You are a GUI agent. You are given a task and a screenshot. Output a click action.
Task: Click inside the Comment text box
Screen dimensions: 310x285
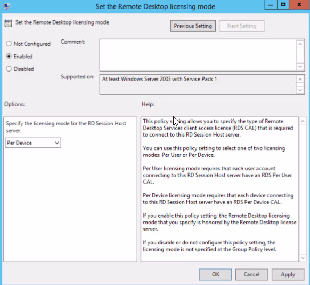[x=198, y=55]
